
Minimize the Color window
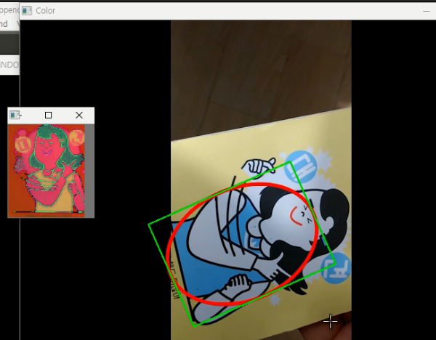point(426,11)
